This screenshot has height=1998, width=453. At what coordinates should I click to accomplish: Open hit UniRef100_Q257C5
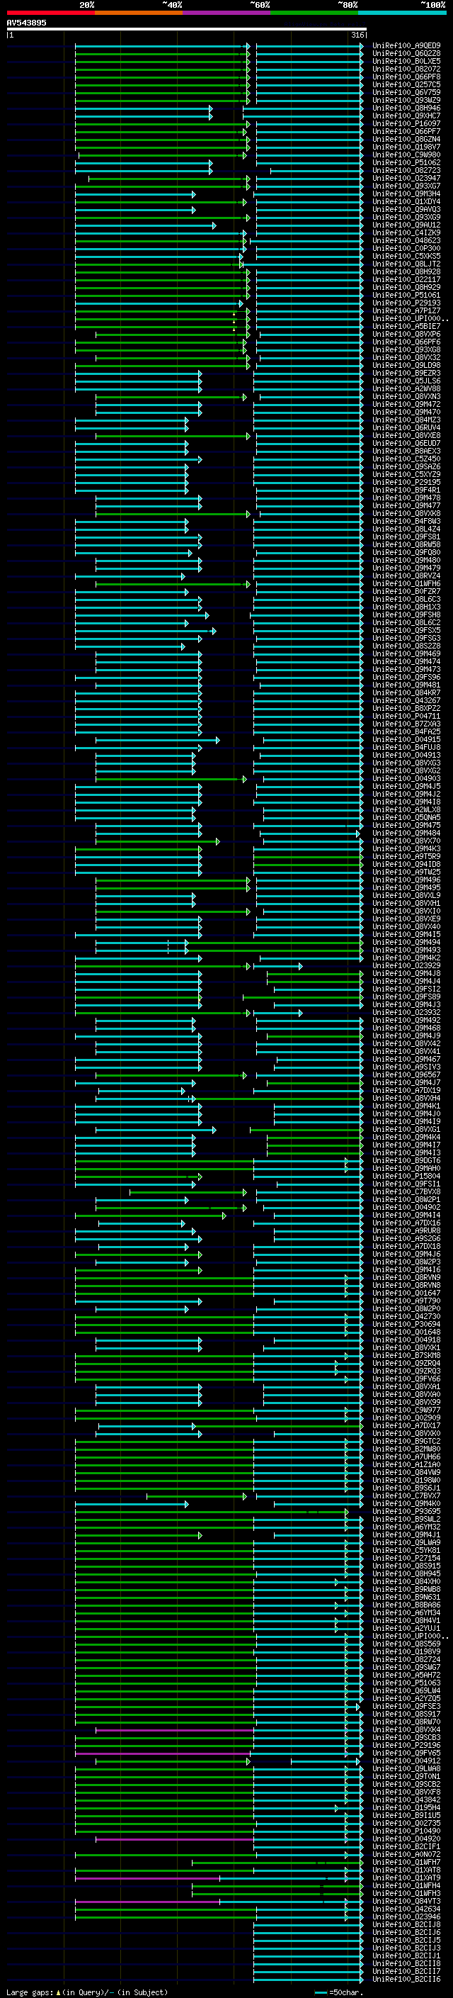point(406,84)
